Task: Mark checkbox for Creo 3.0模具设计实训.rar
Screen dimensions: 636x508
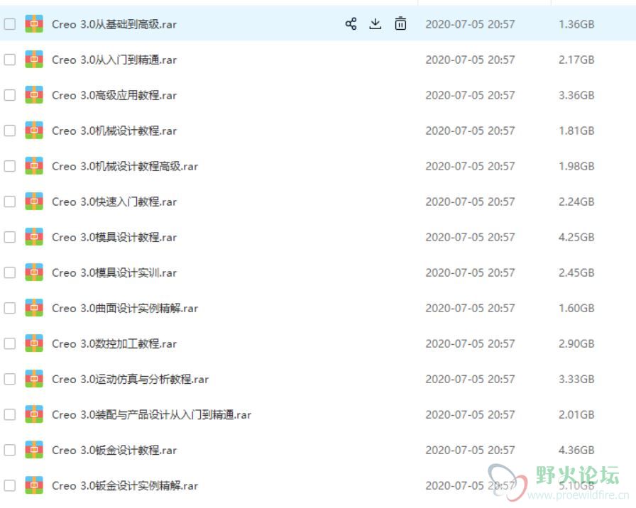Action: coord(10,272)
